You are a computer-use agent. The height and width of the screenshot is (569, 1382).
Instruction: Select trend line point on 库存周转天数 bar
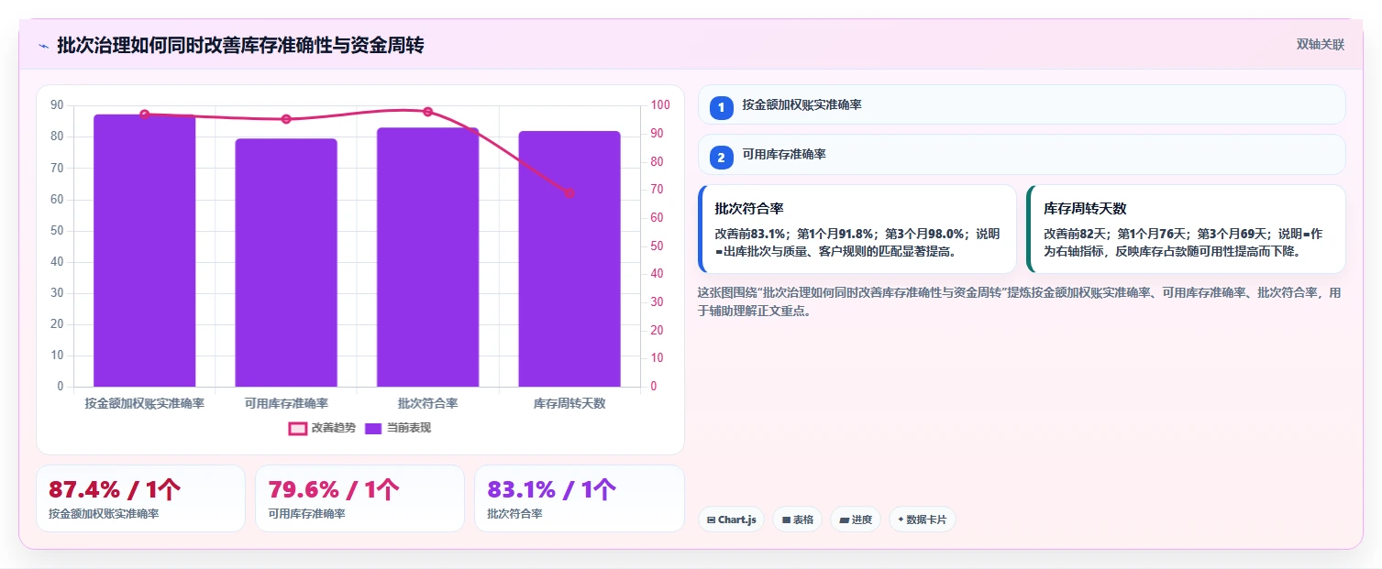point(569,193)
